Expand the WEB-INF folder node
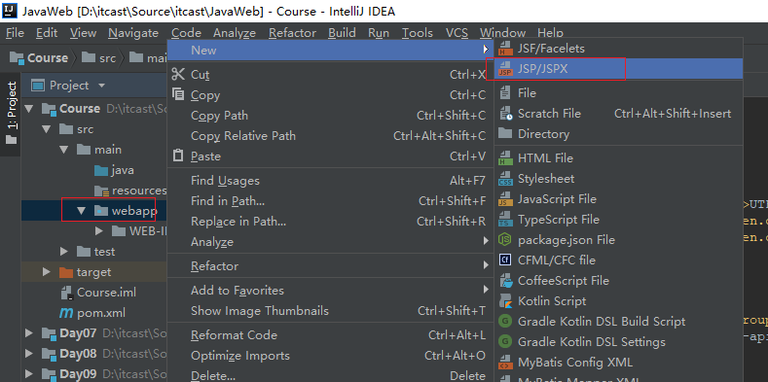Image resolution: width=768 pixels, height=382 pixels. (x=99, y=231)
